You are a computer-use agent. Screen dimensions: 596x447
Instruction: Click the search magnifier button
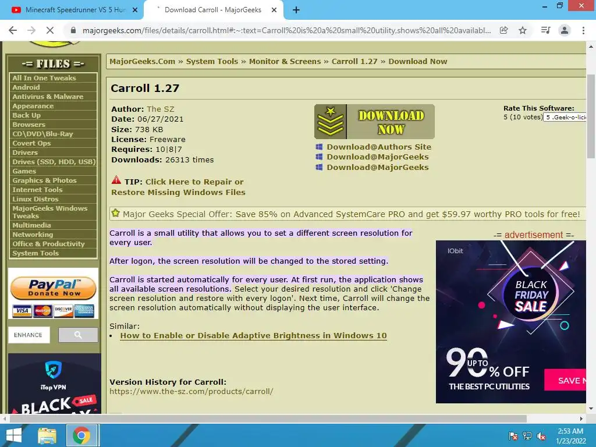click(78, 335)
